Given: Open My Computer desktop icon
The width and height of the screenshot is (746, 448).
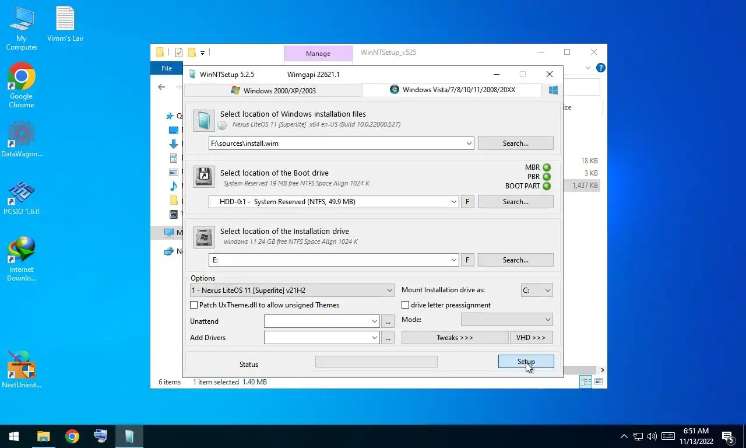Looking at the screenshot, I should coord(22,29).
